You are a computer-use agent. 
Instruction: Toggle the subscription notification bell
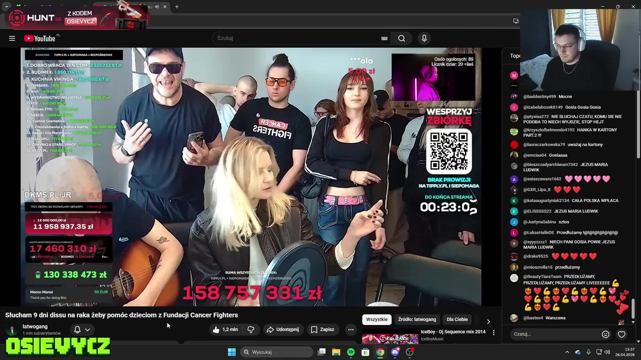[77, 329]
